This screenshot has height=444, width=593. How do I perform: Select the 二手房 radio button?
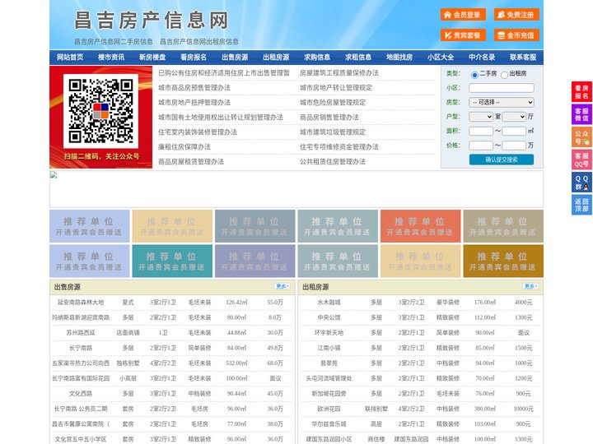click(x=474, y=75)
